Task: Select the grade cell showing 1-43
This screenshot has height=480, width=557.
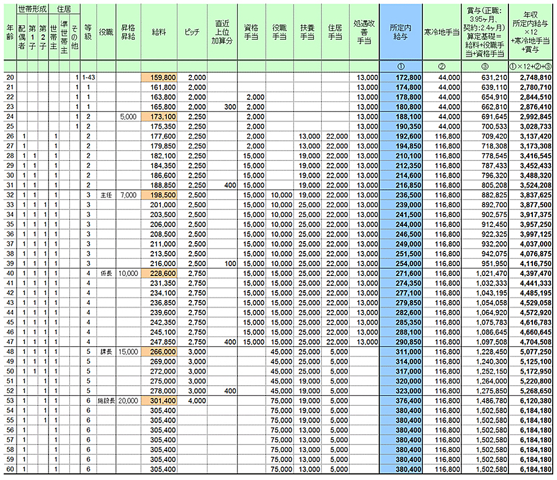Action: click(88, 78)
